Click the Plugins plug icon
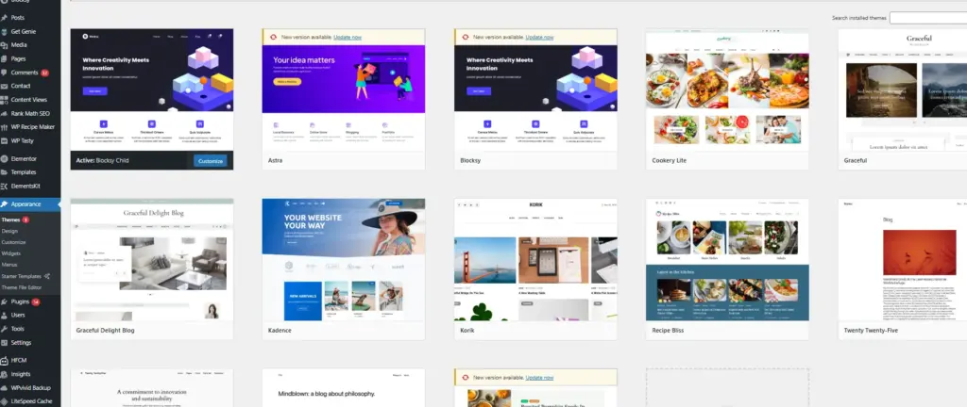This screenshot has width=967, height=407. (x=5, y=301)
